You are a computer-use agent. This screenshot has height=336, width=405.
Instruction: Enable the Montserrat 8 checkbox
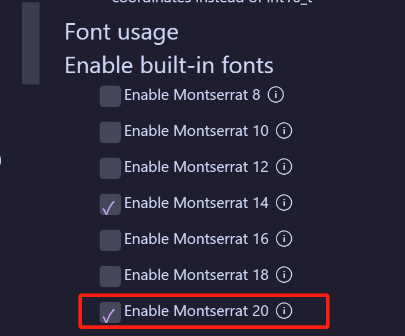[x=110, y=96]
